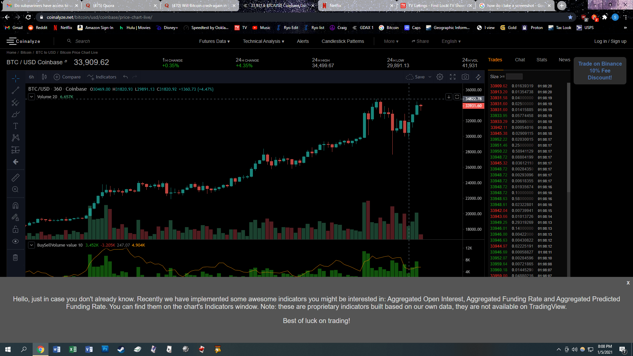The image size is (633, 356).
Task: Open Steam from the taskbar
Action: tap(121, 349)
